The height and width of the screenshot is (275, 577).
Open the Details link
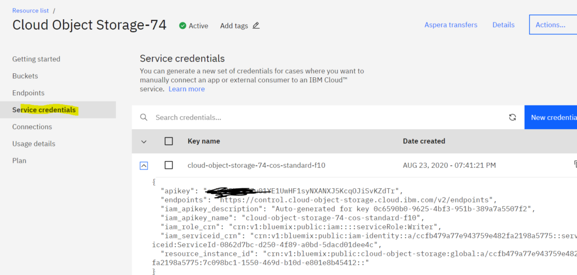[503, 25]
